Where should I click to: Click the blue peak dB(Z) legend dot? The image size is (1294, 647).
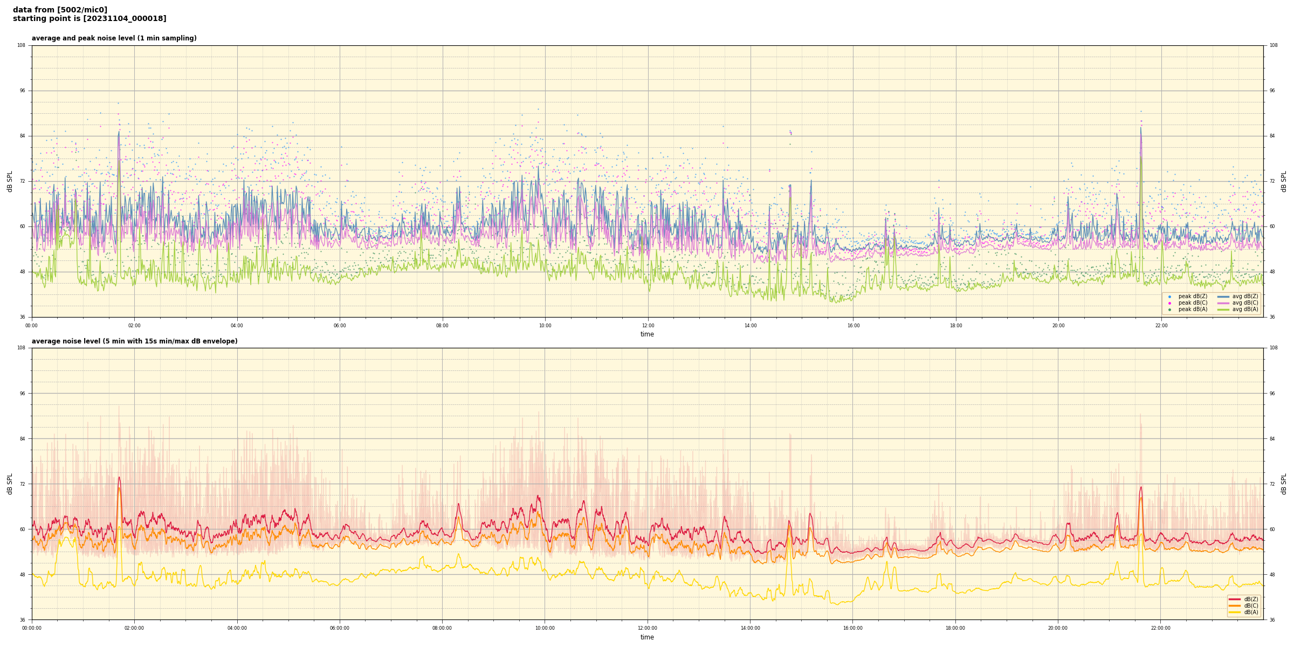1169,297
